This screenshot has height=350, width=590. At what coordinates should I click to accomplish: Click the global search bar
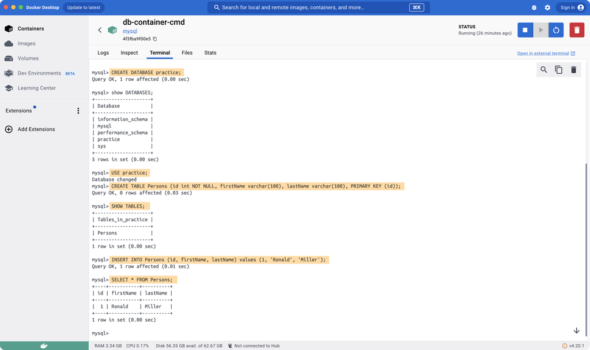[x=316, y=7]
